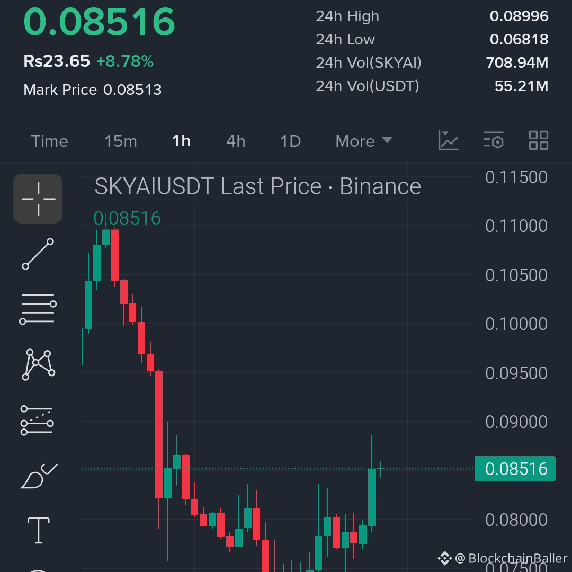Open the chart settings icon
Image resolution: width=572 pixels, height=572 pixels.
click(493, 140)
